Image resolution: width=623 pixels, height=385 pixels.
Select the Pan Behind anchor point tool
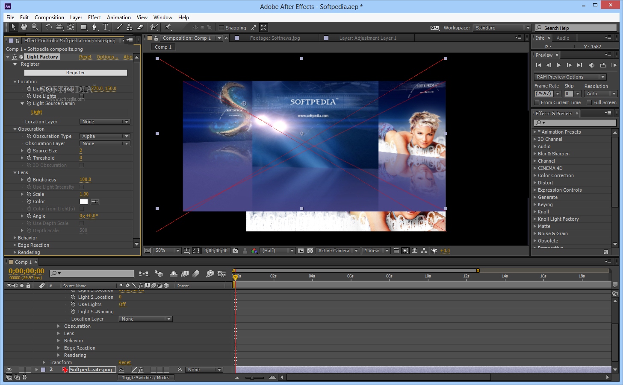(71, 27)
